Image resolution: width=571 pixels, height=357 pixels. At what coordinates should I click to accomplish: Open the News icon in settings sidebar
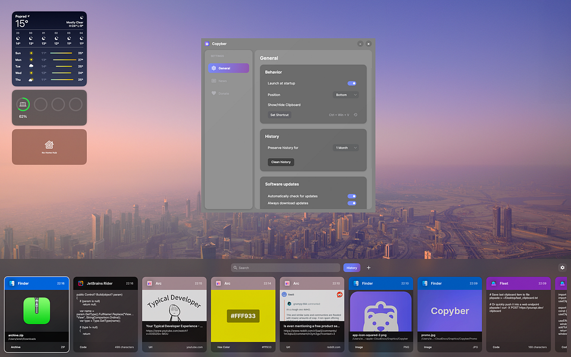[x=214, y=81]
